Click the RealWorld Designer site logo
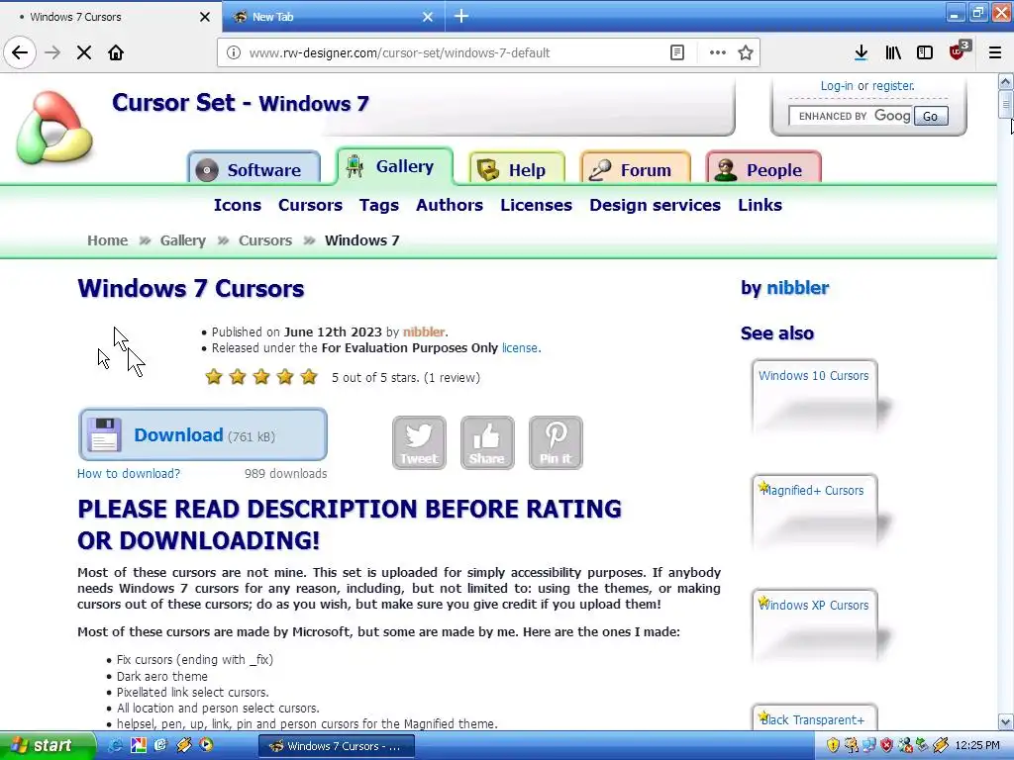Screen dimensions: 1014x760 (x=54, y=127)
